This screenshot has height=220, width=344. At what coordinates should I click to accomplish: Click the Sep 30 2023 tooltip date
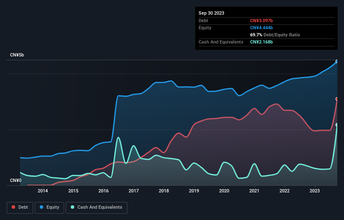coord(211,13)
